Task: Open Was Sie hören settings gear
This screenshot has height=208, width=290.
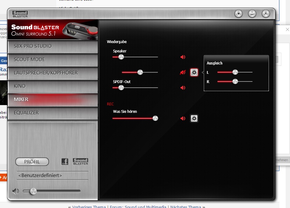Action: [194, 118]
